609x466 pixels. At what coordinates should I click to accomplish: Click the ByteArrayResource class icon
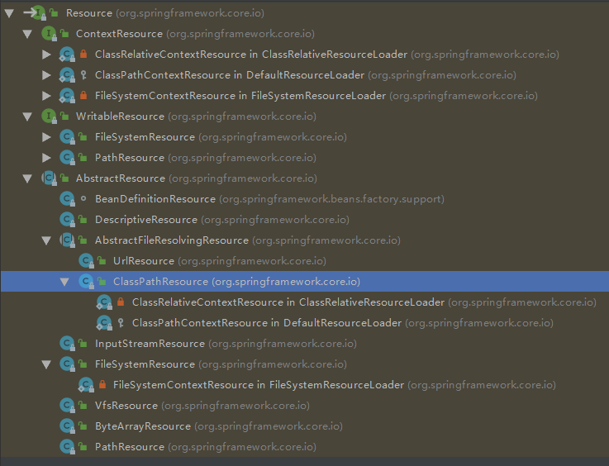click(x=68, y=426)
